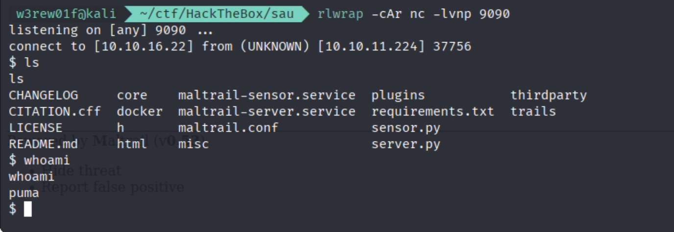This screenshot has width=674, height=232.
Task: Click the maltrail-server.service entry
Action: point(266,112)
